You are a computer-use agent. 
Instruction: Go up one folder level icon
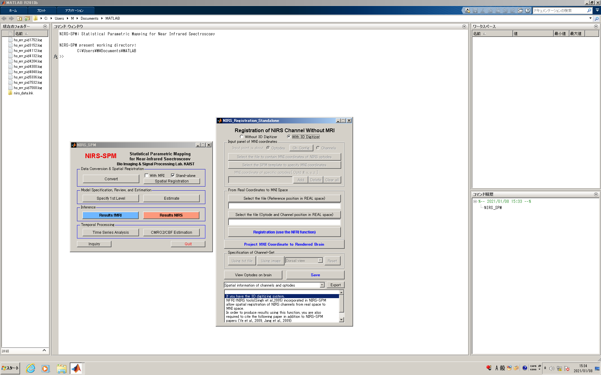(19, 18)
